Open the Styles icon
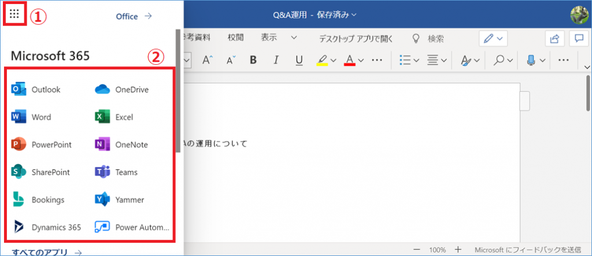592x256 pixels. click(x=465, y=60)
